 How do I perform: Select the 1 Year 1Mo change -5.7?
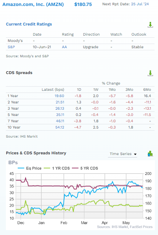(x=112, y=96)
